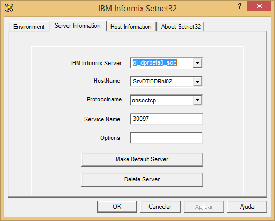Click the Aplicar button

tap(204, 207)
